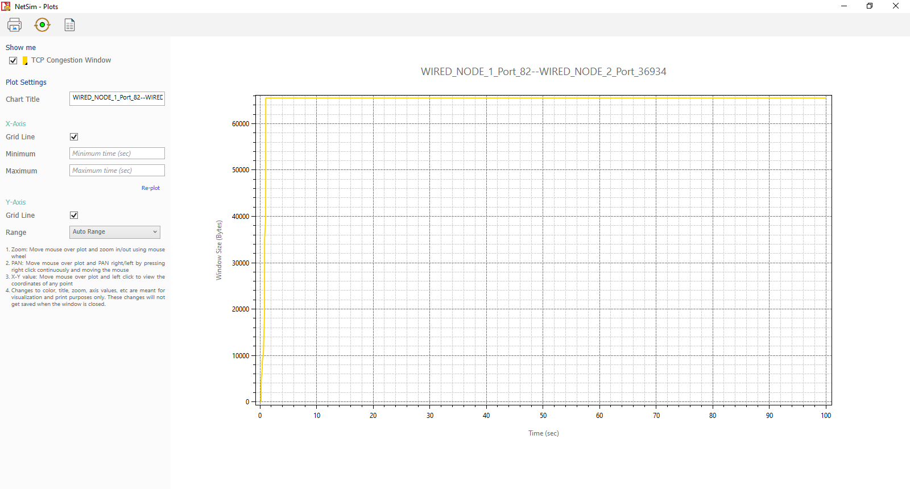This screenshot has width=910, height=489.
Task: Click the chart heading WIRED_NODE_1_Port_82--WIRED_NODE_2_Port_36934
Action: (543, 72)
